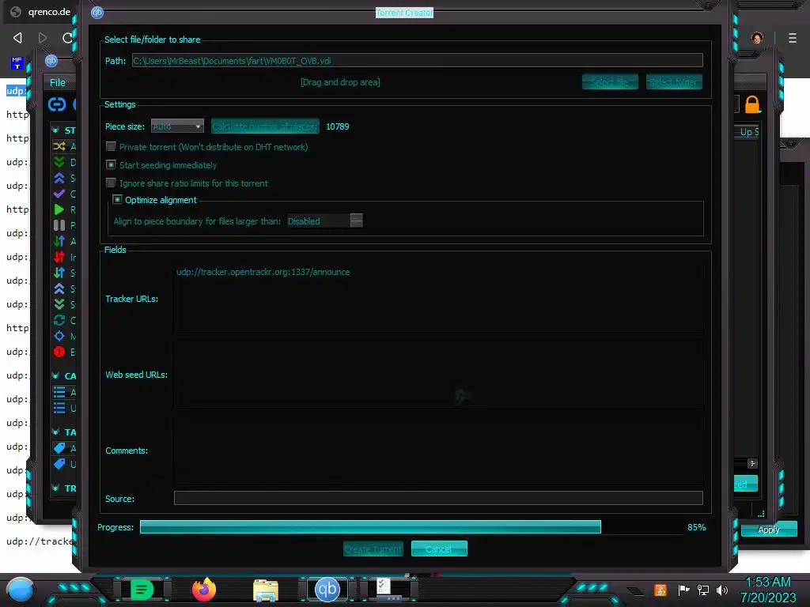Open the Align to piece boundary Disabled dropdown
The image size is (810, 607).
[x=325, y=221]
